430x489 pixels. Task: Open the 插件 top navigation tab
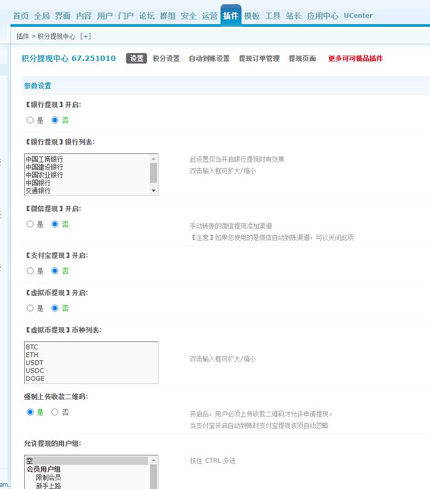click(230, 16)
